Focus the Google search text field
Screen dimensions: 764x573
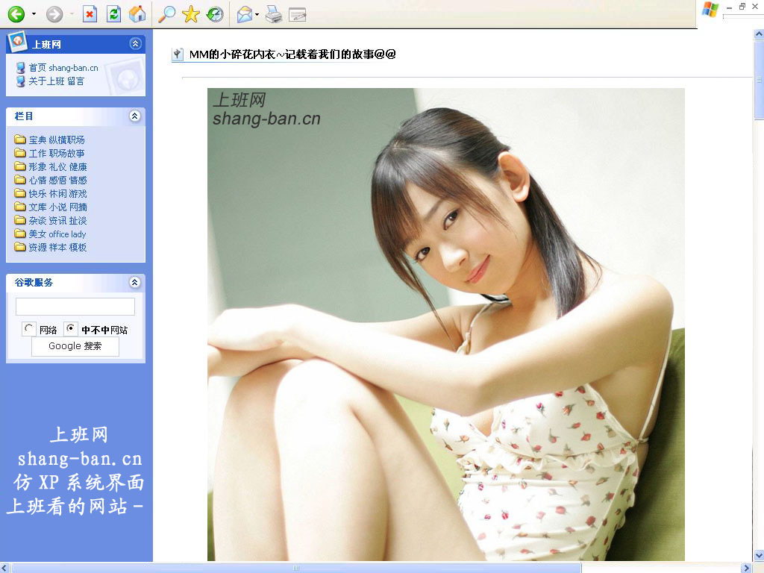point(75,307)
